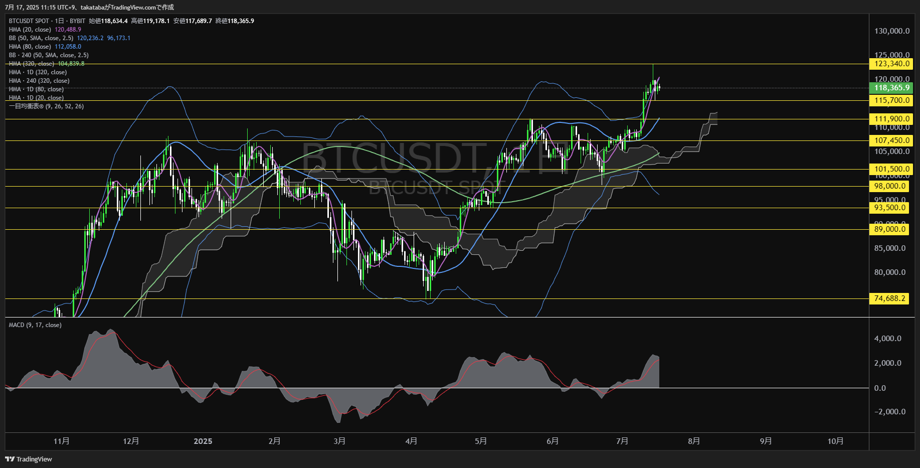Screen dimensions: 920x468
Task: Click the 123,340.0 price label
Action: (891, 64)
